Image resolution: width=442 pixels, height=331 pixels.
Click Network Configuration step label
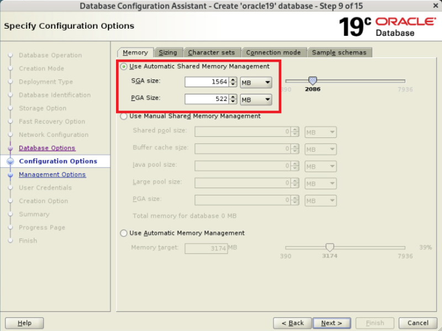(54, 135)
